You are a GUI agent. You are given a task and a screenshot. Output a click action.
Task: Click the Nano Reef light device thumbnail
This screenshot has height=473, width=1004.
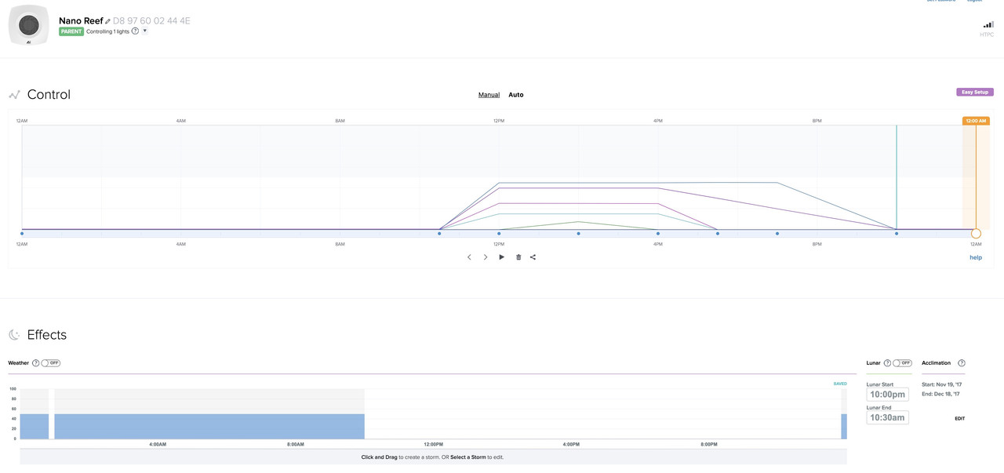[x=29, y=25]
